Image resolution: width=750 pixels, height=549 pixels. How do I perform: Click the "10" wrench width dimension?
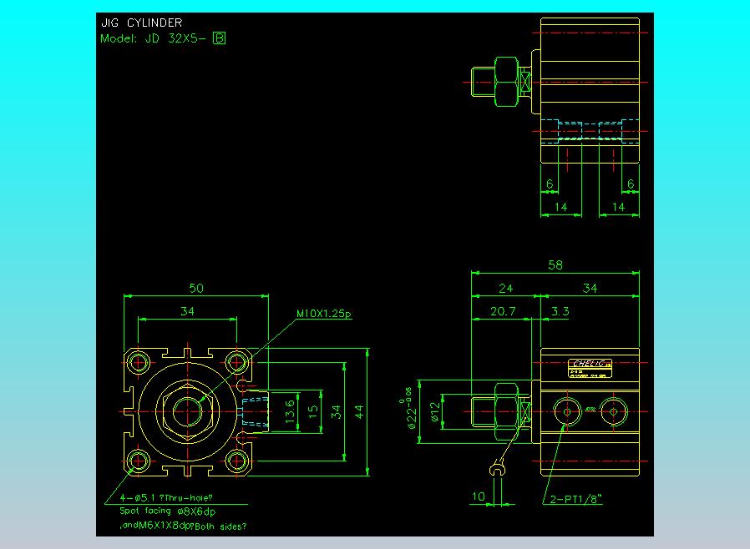479,496
